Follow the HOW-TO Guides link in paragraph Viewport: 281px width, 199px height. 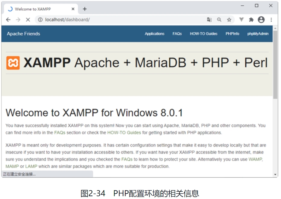(x=124, y=133)
